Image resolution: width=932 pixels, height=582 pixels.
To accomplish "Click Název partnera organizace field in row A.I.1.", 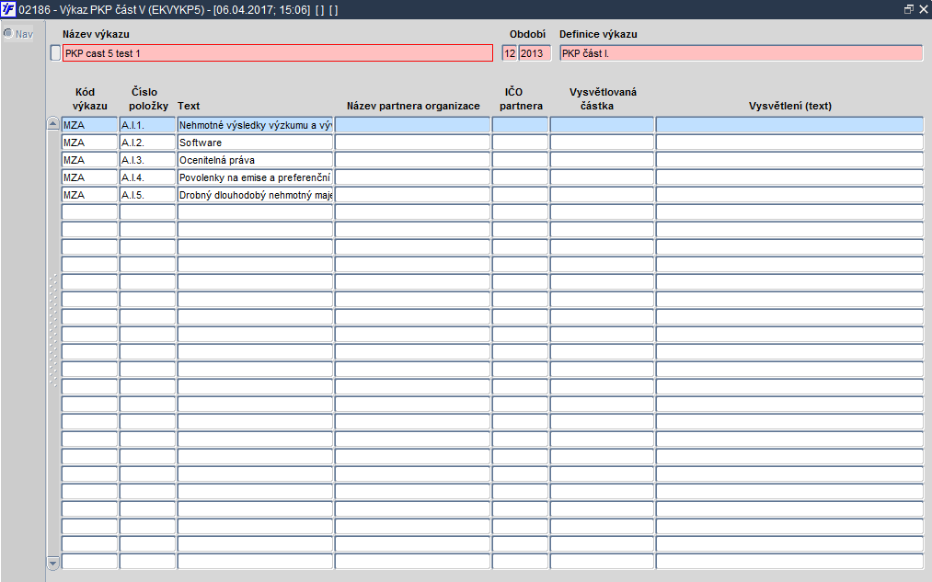I will click(412, 125).
